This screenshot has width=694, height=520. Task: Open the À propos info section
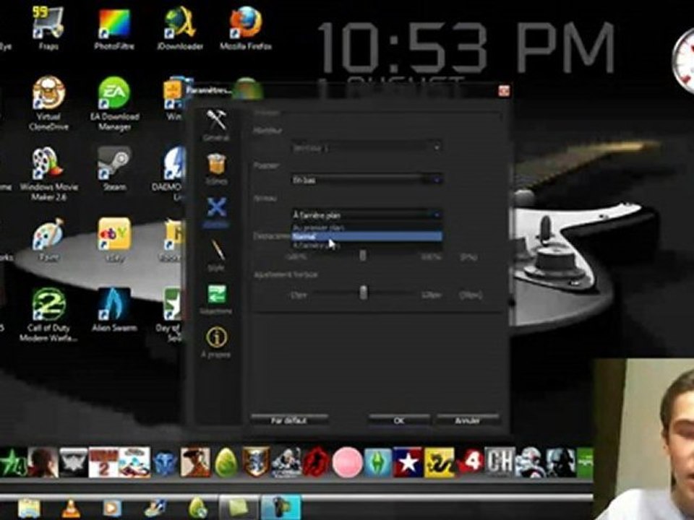[x=216, y=342]
